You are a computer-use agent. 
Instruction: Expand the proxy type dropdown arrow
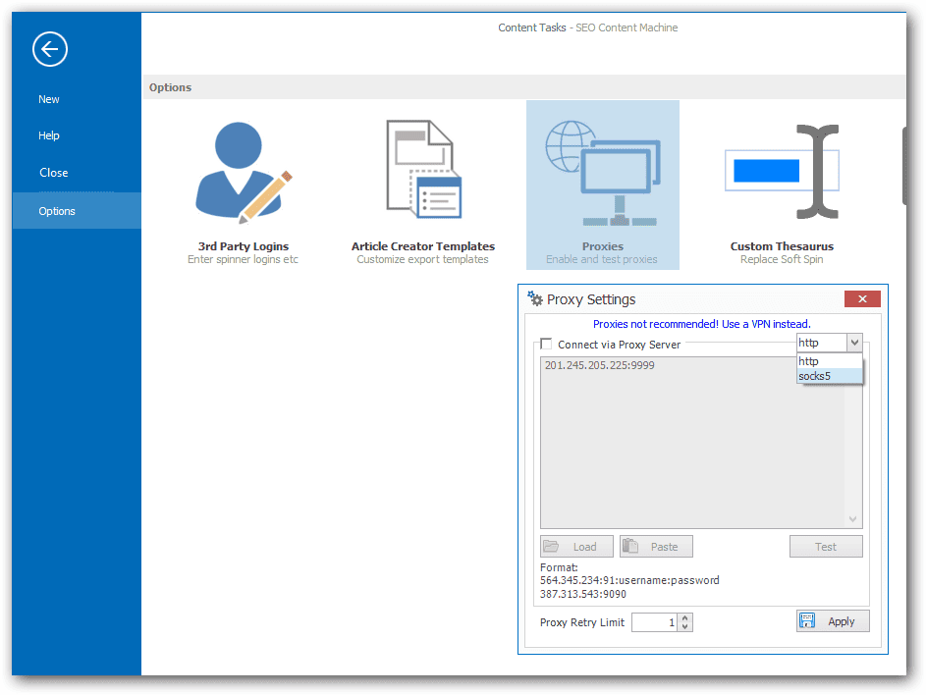click(854, 343)
